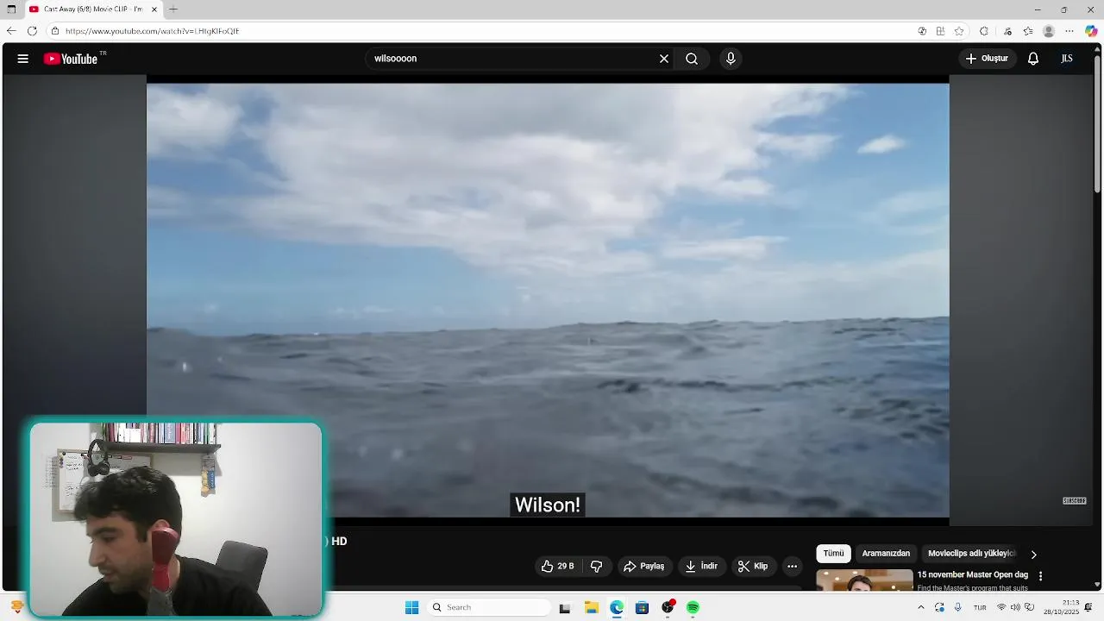The image size is (1104, 621).
Task: Open the Edge profile avatar
Action: click(x=1049, y=31)
